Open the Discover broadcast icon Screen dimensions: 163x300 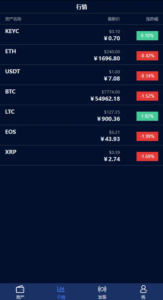[102, 289]
